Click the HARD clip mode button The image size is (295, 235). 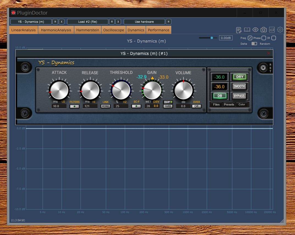tap(168, 106)
